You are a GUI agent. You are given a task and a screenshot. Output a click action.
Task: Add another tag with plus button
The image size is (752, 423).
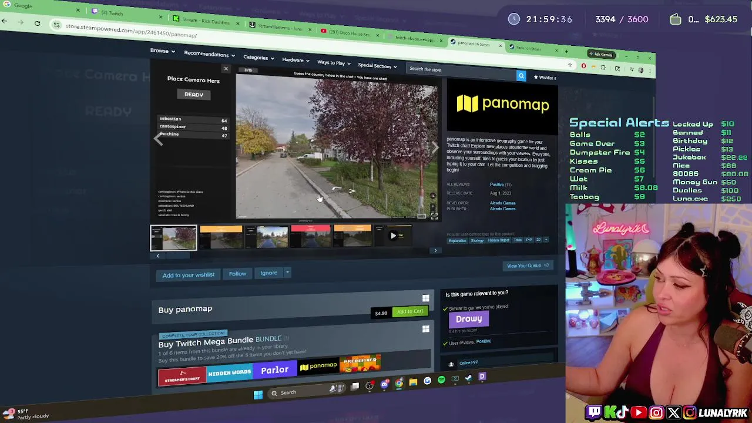coord(546,240)
